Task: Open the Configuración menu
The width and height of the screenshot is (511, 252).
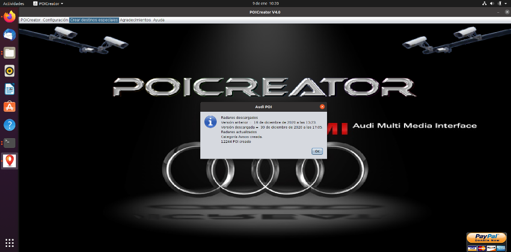Action: (56, 20)
